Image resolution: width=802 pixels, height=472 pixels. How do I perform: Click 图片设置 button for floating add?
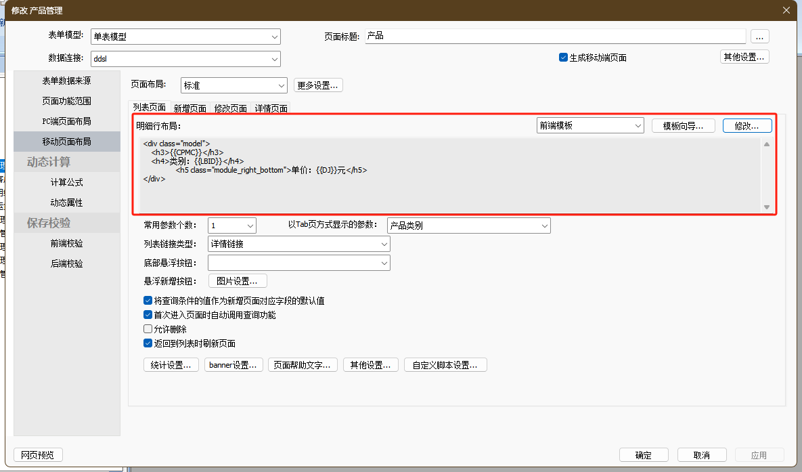[237, 281]
